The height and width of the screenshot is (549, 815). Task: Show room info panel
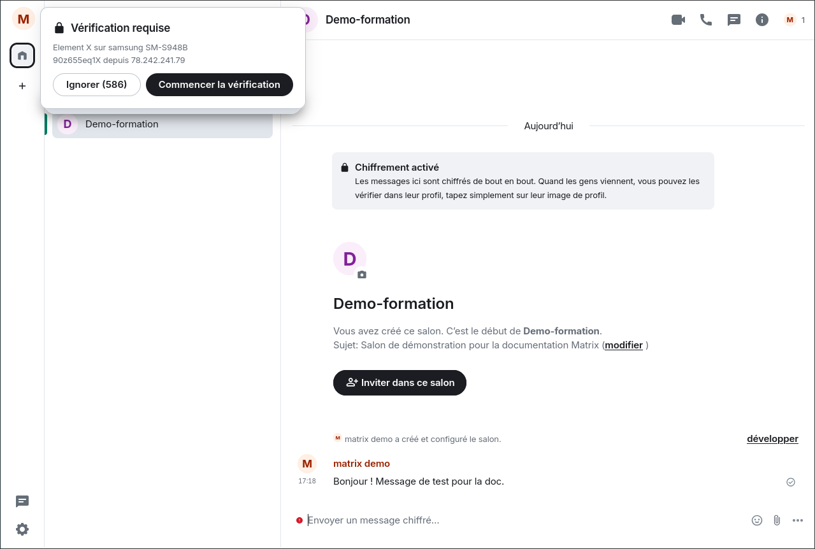point(762,20)
